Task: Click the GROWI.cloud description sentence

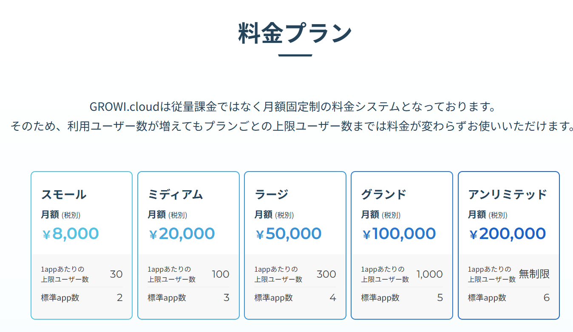Action: click(293, 106)
